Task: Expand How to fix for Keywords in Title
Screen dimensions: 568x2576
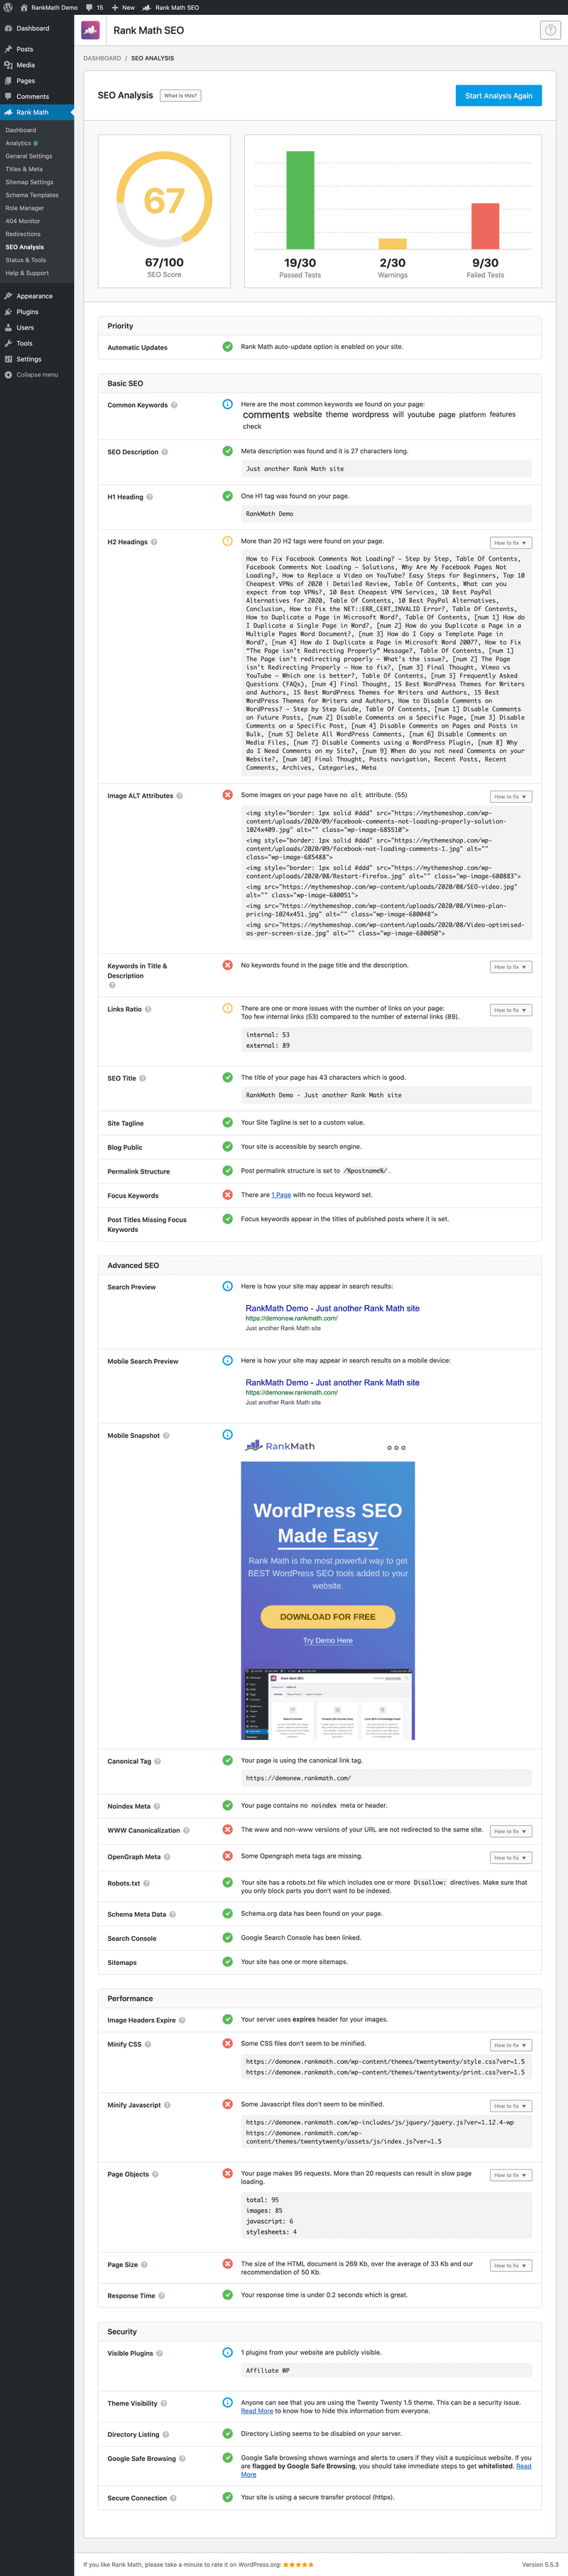Action: 511,967
